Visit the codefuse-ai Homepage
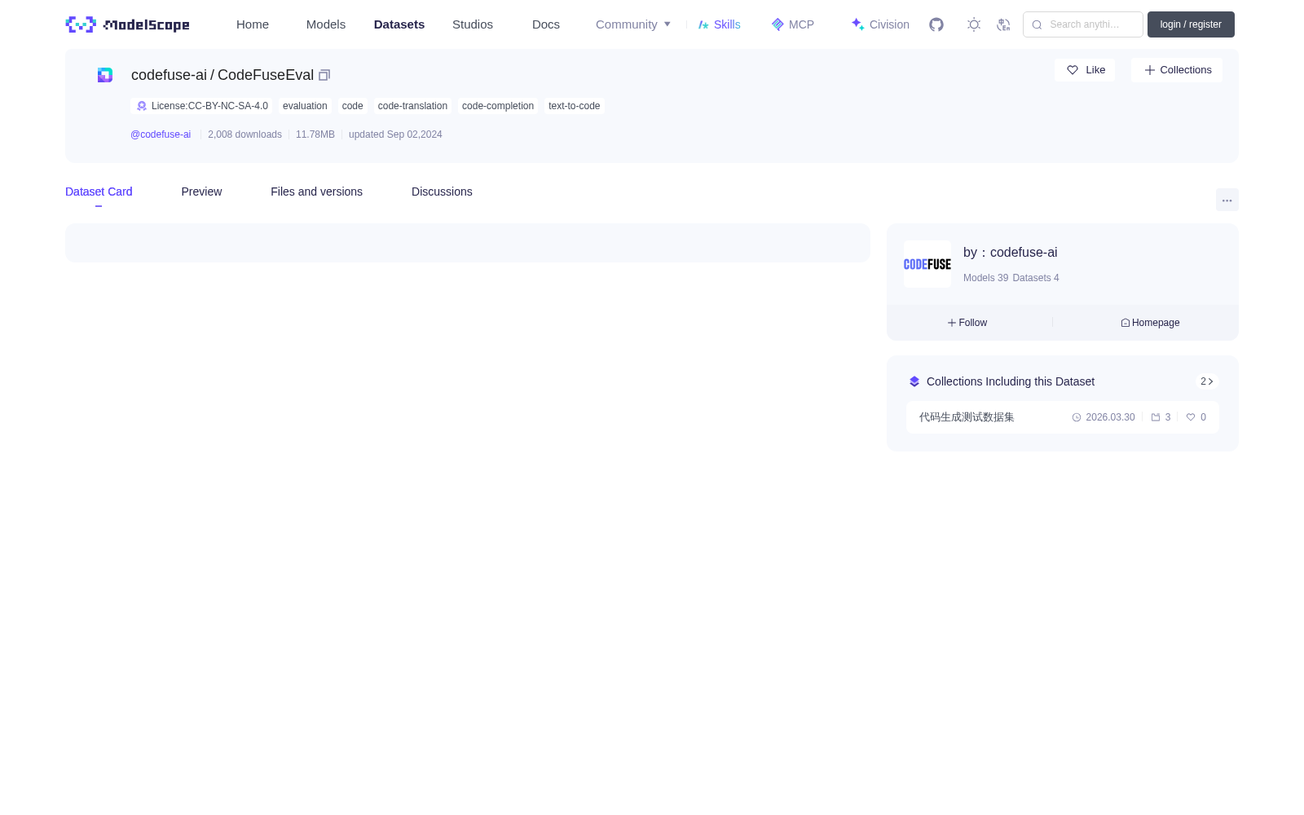 coord(1150,323)
